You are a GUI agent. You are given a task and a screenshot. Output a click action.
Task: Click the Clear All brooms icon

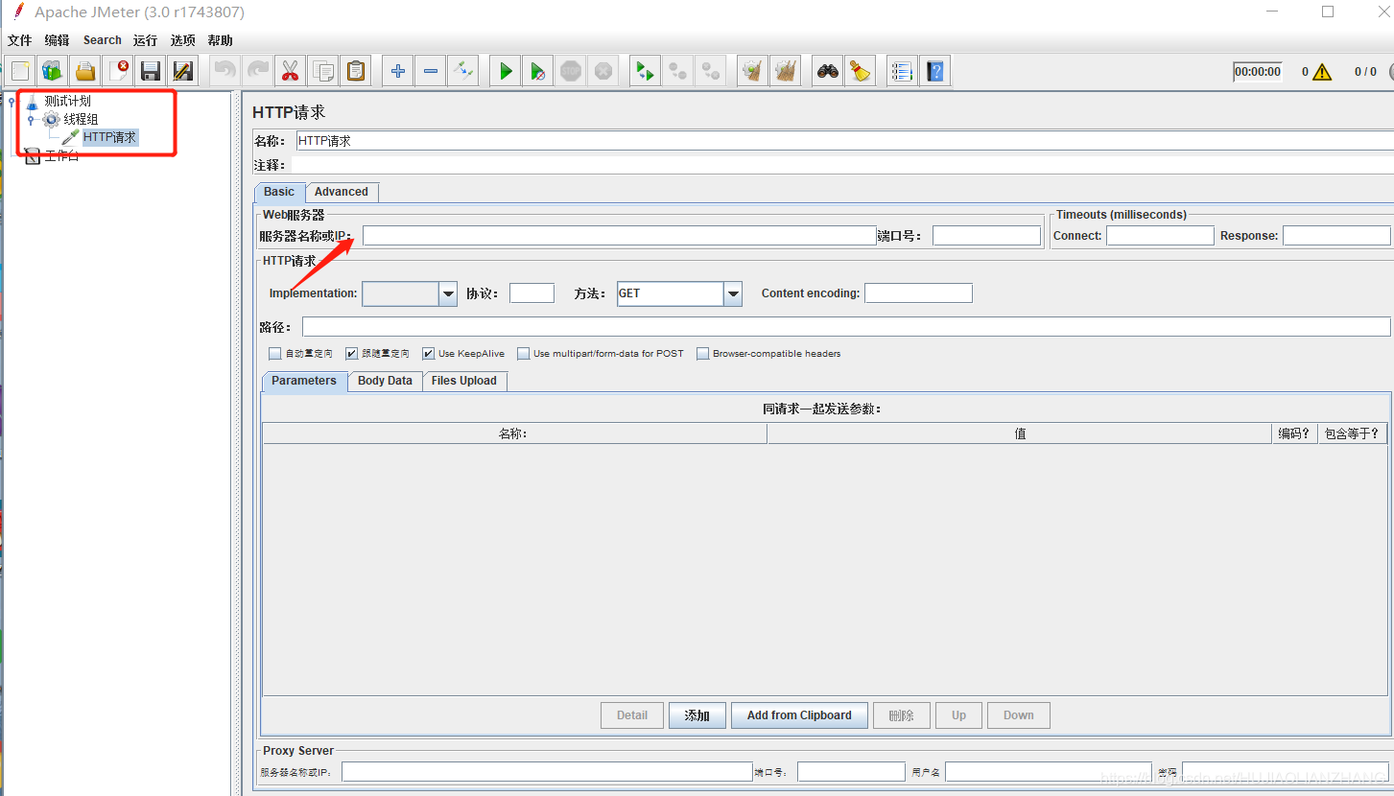click(x=786, y=71)
